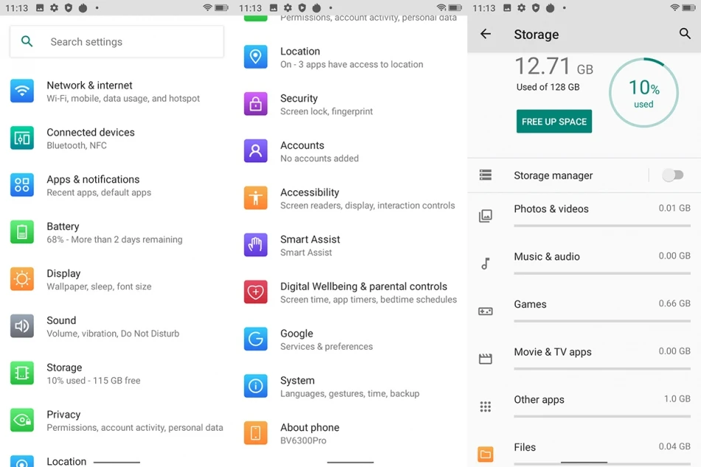Image resolution: width=701 pixels, height=467 pixels.
Task: Tap the orange Display sun icon
Action: coord(22,279)
